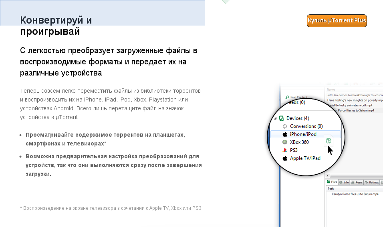Click the horizontal scrollbar left arrow
Image resolution: width=383 pixels, height=227 pixels.
(327, 176)
